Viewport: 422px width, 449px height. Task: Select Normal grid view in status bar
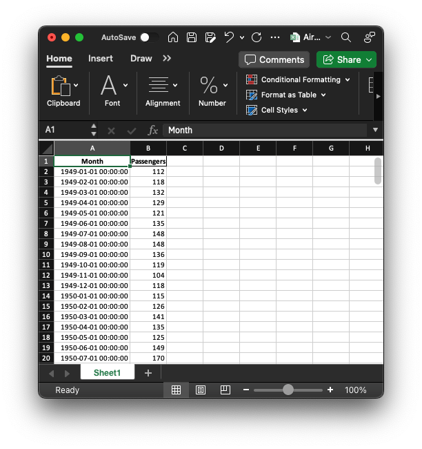click(x=176, y=390)
